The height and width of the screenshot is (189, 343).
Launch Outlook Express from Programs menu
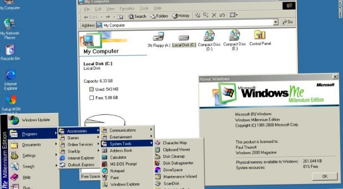click(79, 165)
